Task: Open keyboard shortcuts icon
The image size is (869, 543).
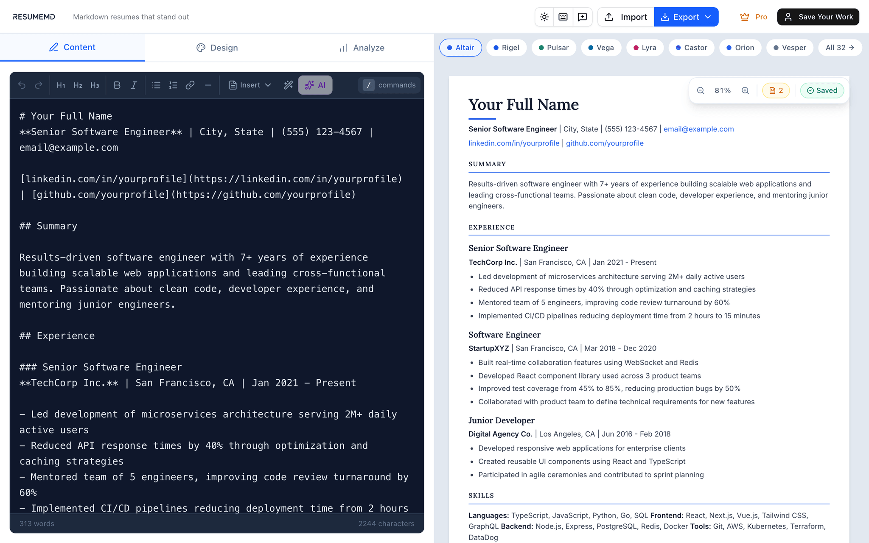Action: (x=563, y=17)
